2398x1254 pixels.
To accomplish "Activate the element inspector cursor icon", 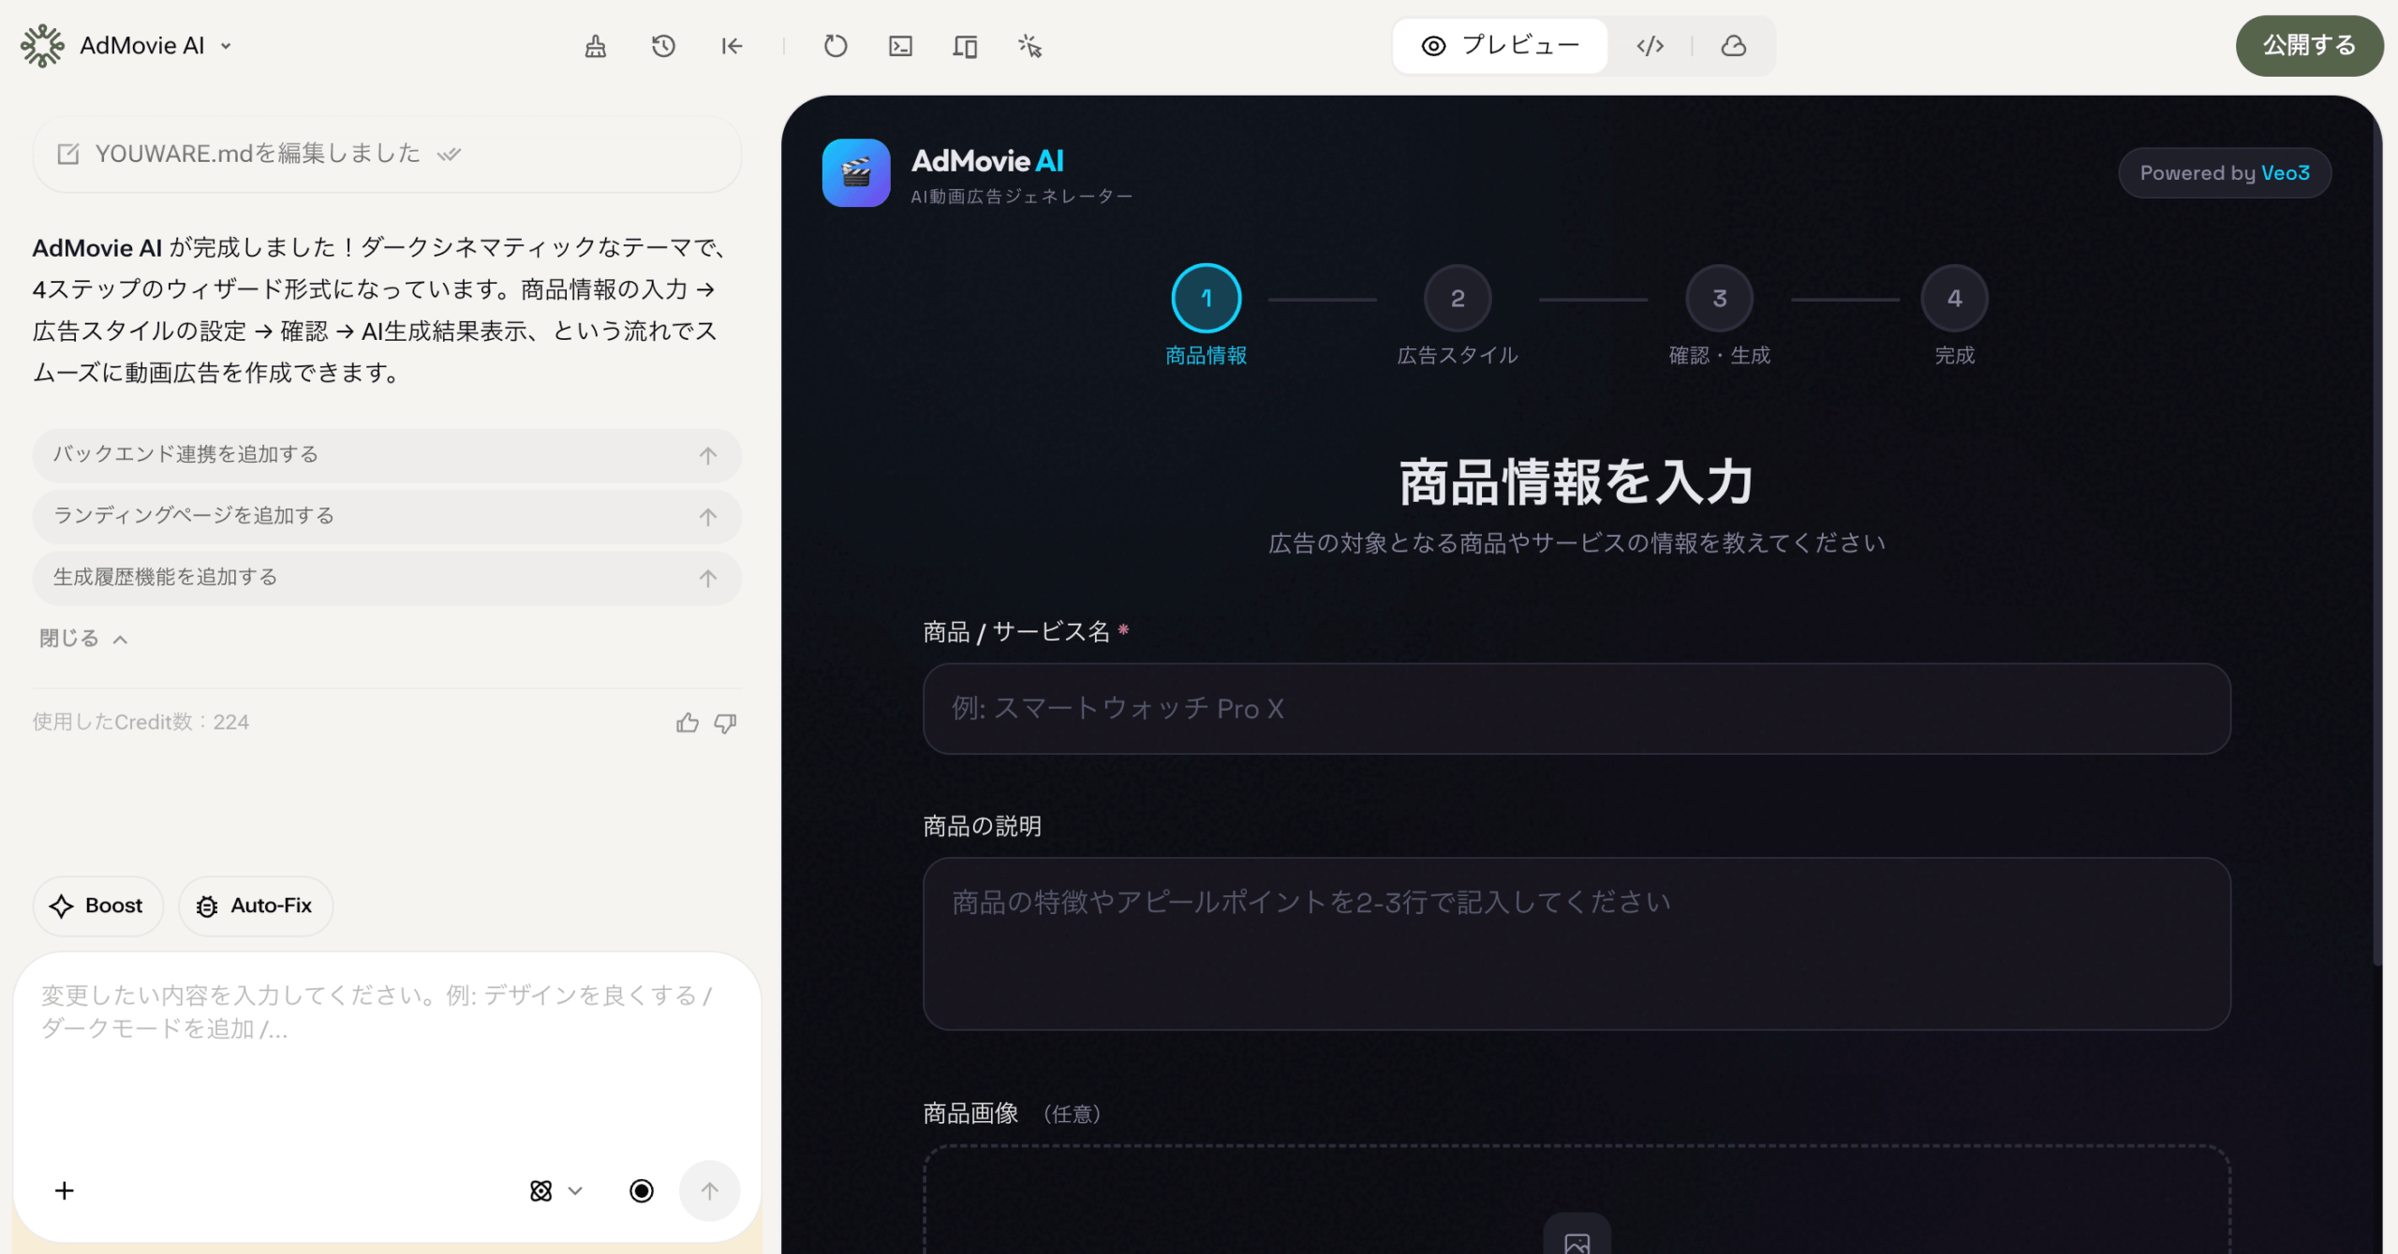I will point(1030,45).
